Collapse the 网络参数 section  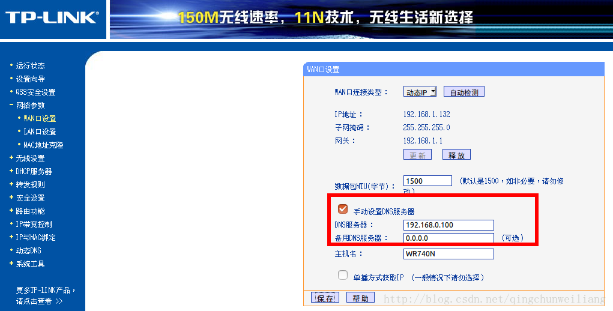point(30,106)
